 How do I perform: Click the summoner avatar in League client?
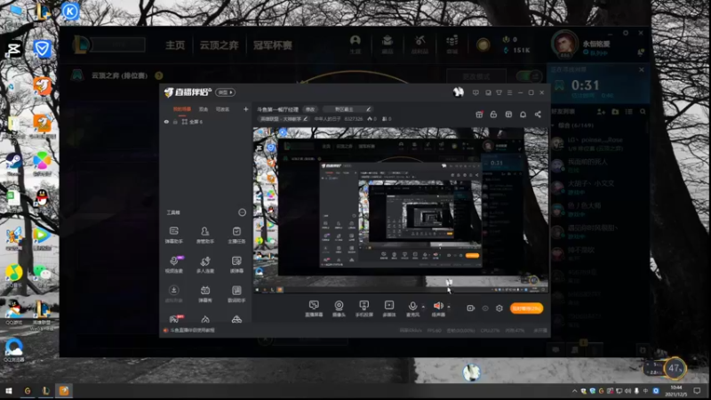tap(564, 44)
